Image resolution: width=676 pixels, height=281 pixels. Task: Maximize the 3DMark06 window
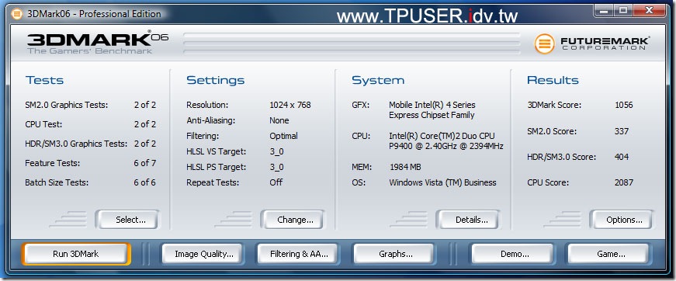click(623, 11)
